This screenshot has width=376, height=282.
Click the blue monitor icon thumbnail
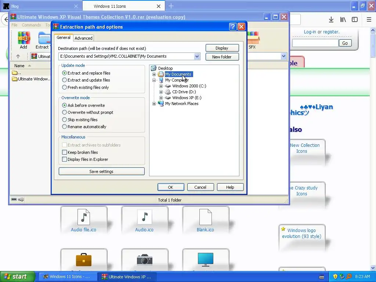click(x=206, y=260)
